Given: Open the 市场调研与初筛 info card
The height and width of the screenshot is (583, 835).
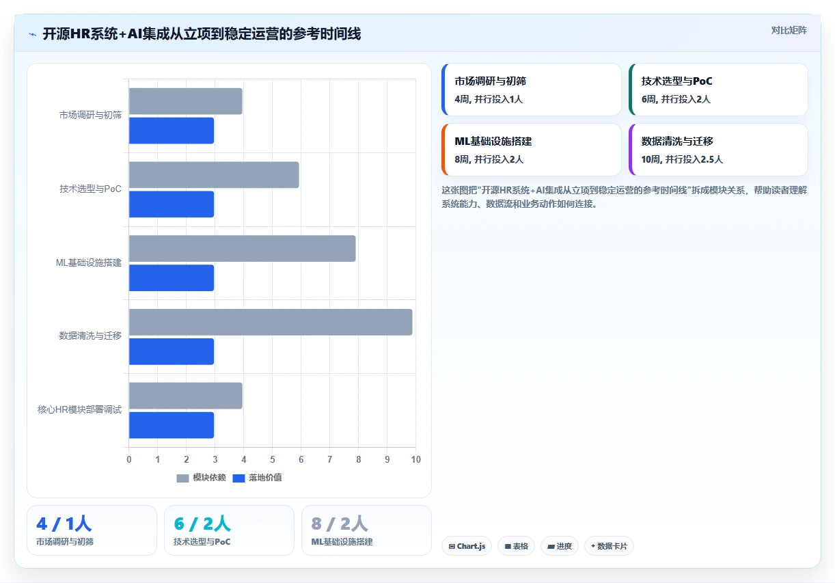Looking at the screenshot, I should (x=531, y=90).
